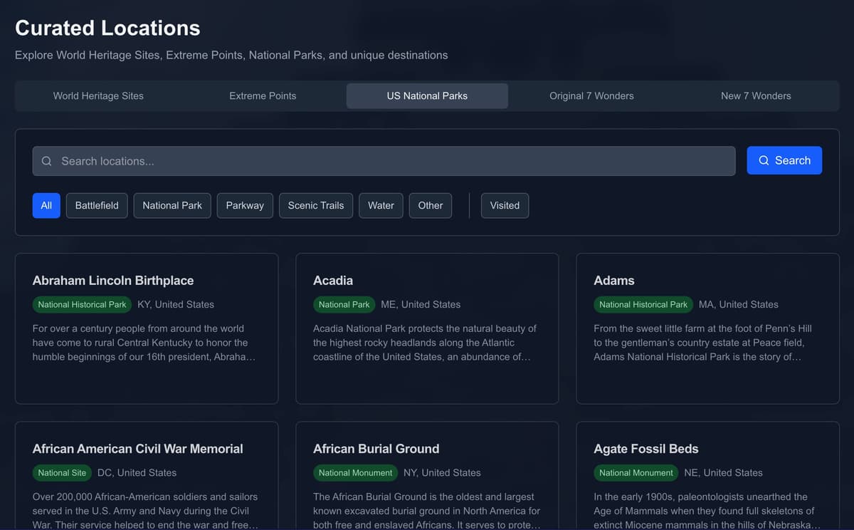854x530 pixels.
Task: Select the All filter chip
Action: [46, 205]
